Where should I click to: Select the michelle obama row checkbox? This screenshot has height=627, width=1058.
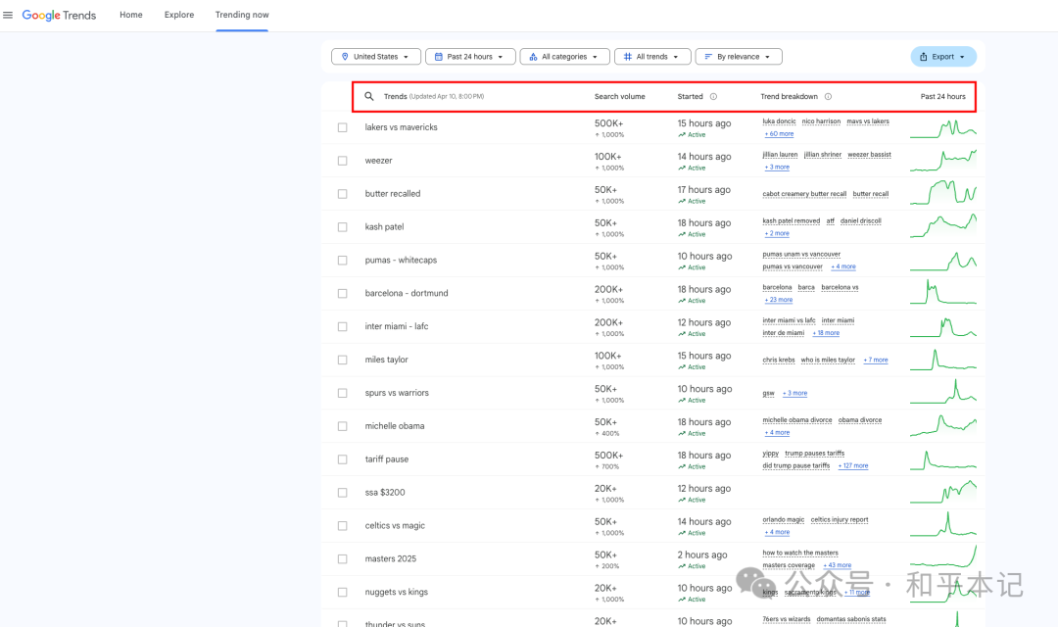point(343,426)
